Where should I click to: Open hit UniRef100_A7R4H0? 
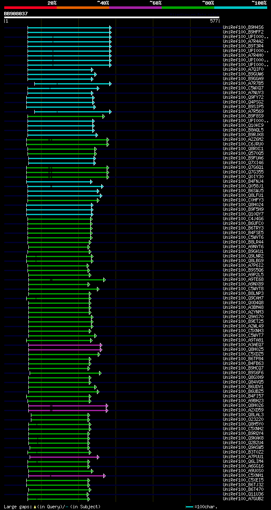tap(243, 55)
